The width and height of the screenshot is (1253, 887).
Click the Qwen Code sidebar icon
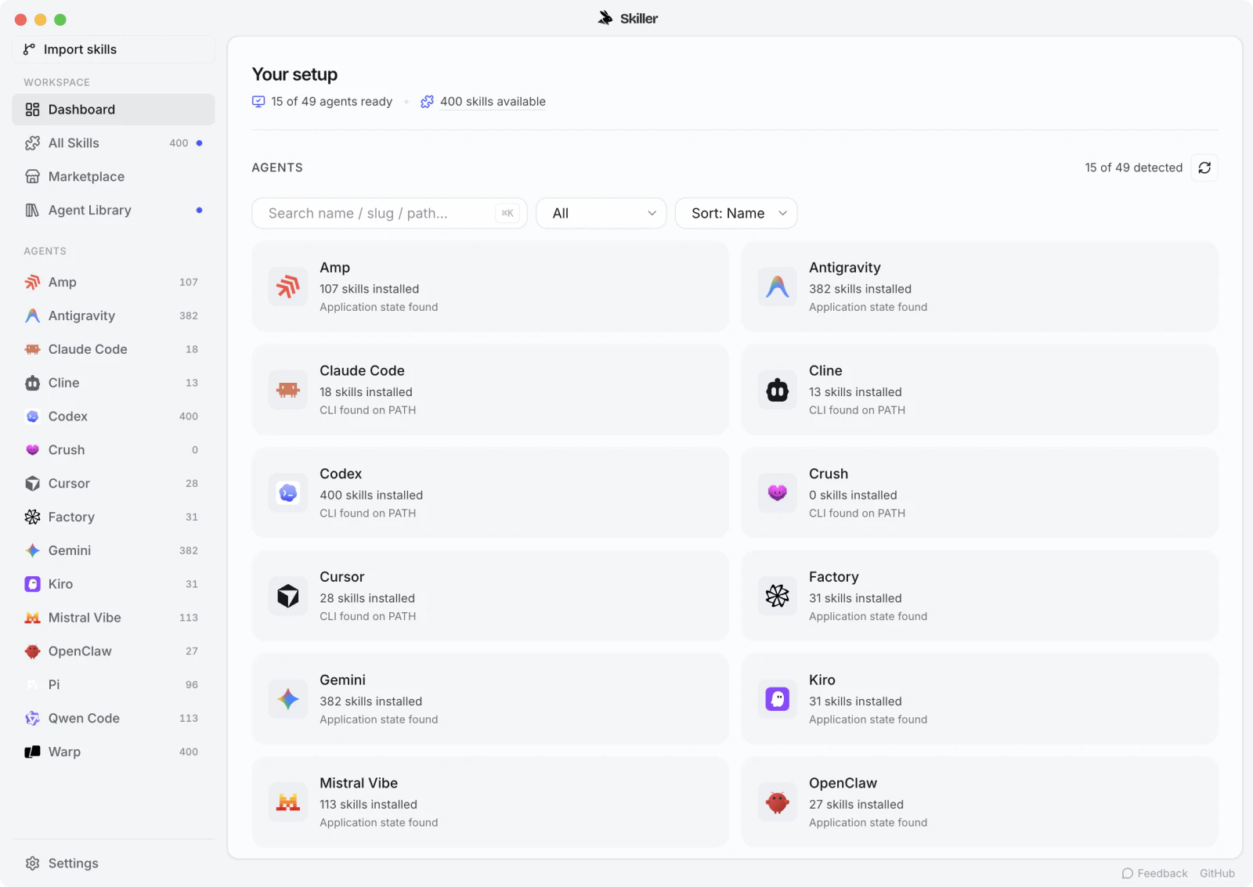pos(32,718)
